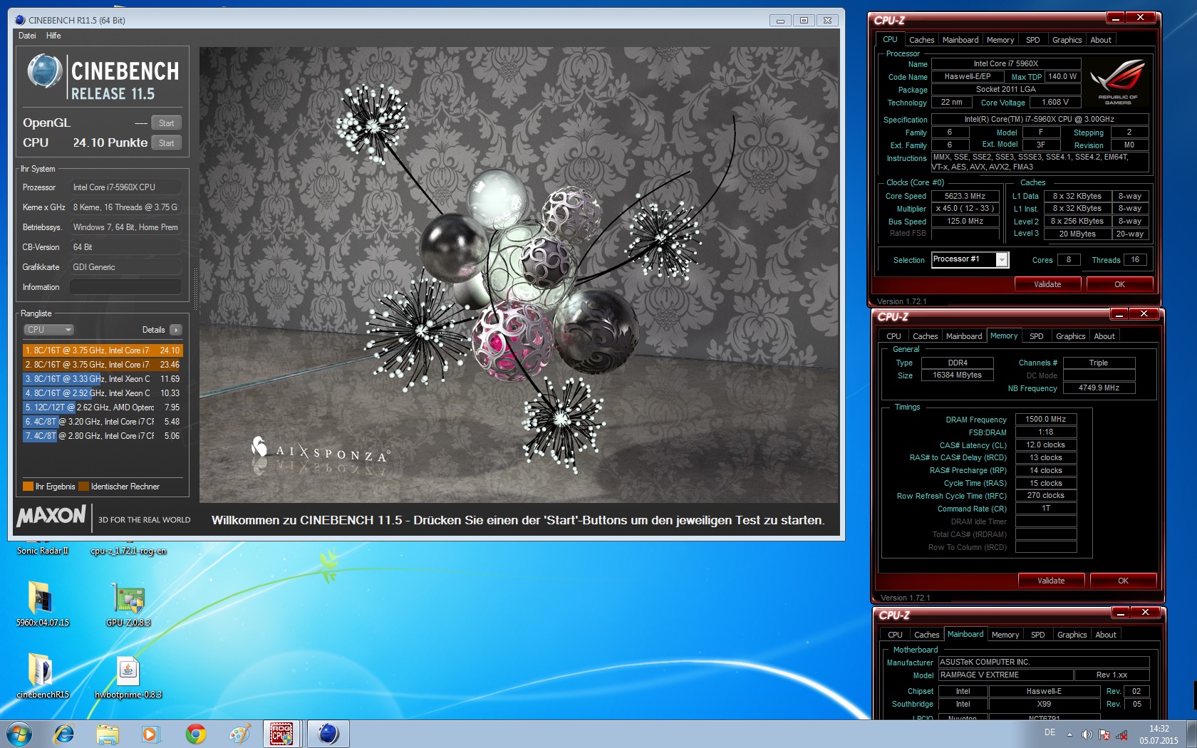Click the volume speaker tray icon
This screenshot has width=1197, height=748.
click(x=1087, y=734)
